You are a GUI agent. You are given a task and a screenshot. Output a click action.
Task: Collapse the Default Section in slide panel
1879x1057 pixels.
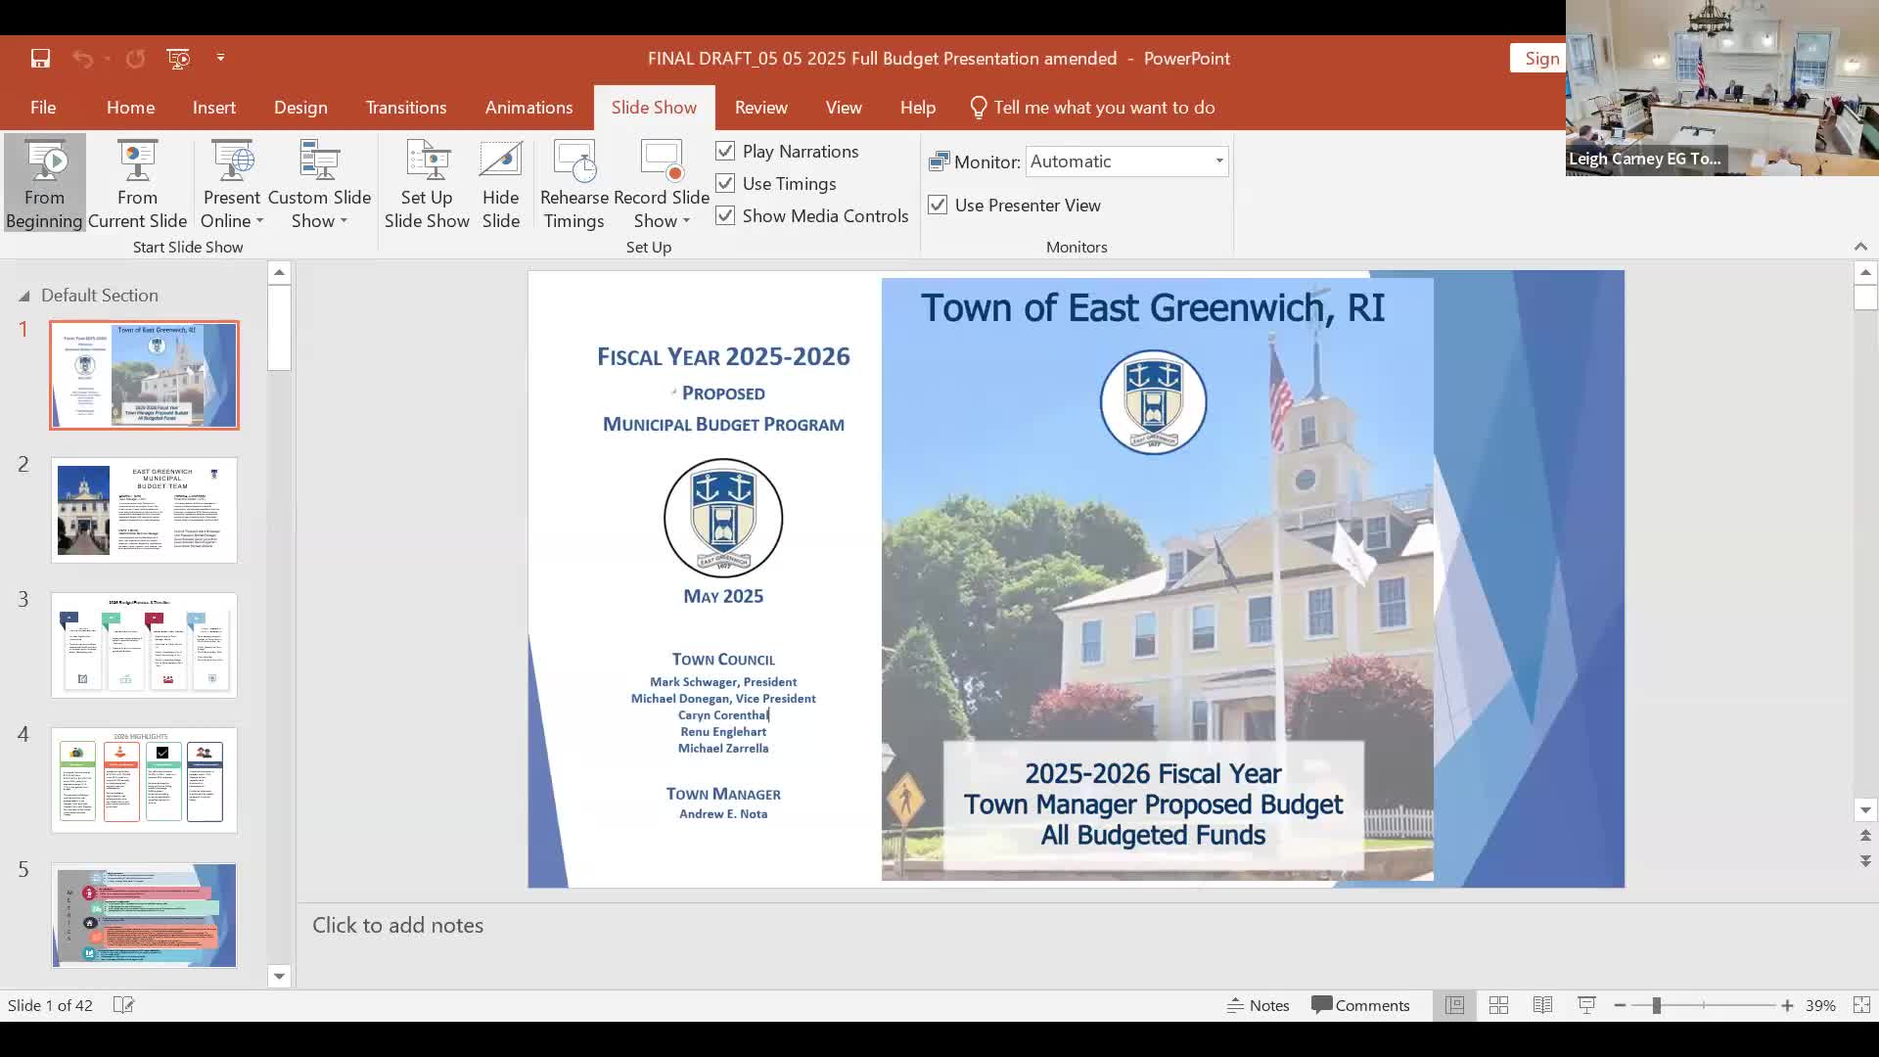(x=24, y=296)
